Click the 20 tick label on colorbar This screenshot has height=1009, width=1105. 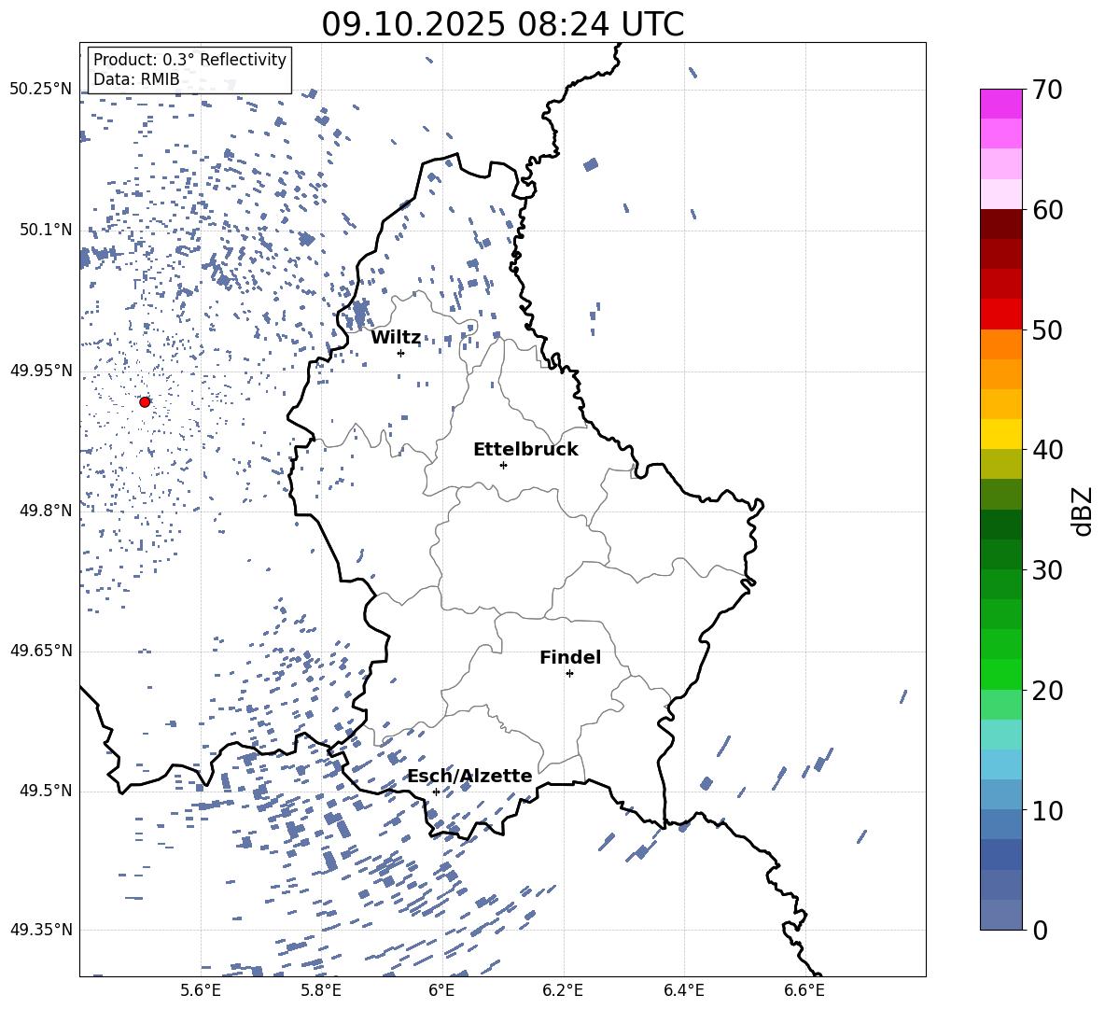pyautogui.click(x=1047, y=691)
